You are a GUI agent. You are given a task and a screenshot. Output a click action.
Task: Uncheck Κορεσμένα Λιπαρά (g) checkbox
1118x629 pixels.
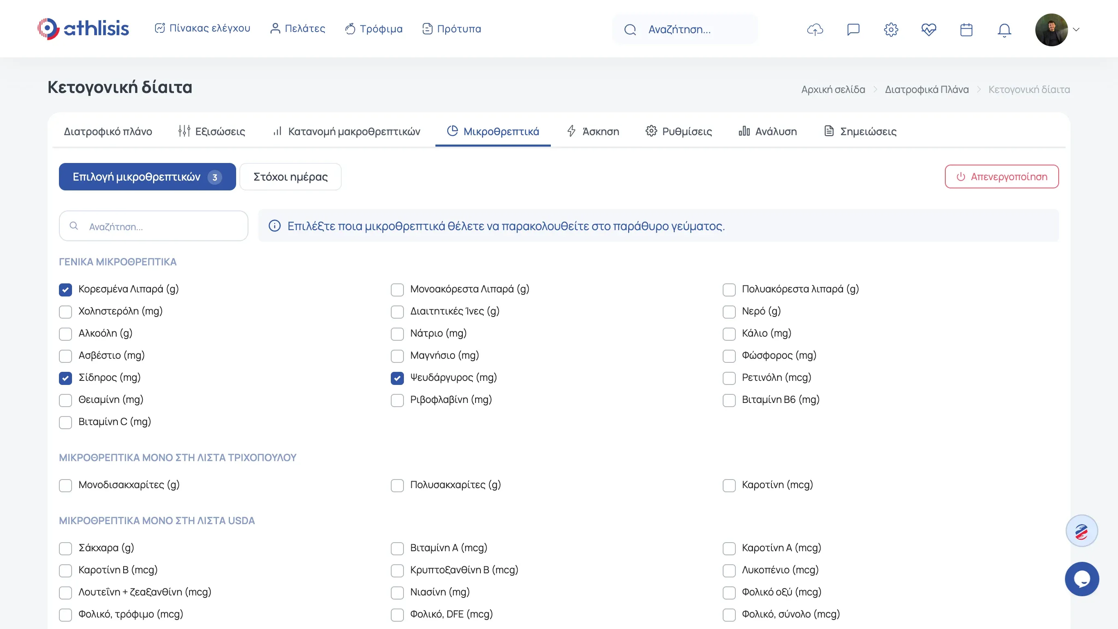click(65, 290)
